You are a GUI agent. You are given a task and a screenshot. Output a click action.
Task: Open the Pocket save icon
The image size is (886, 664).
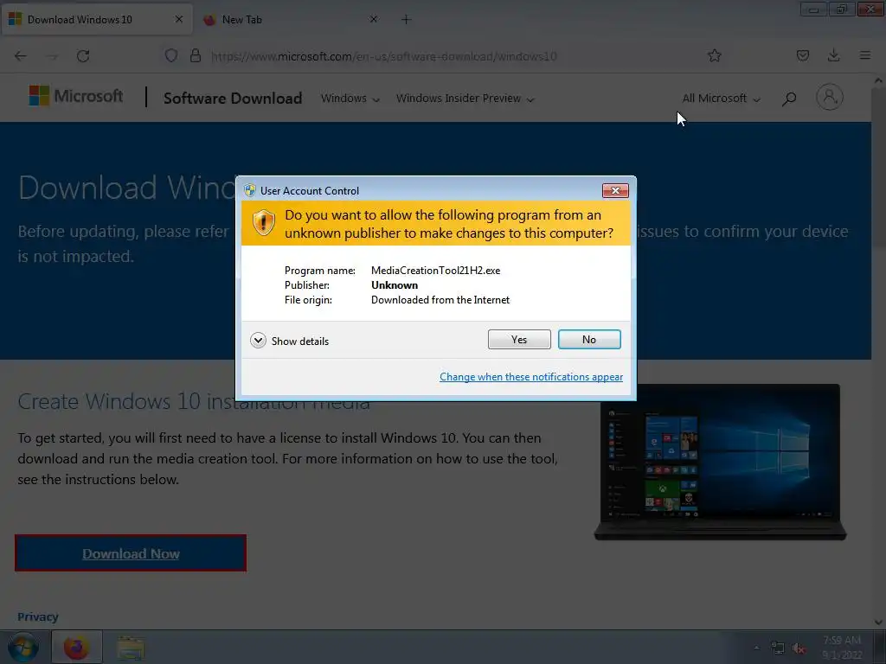pyautogui.click(x=803, y=55)
